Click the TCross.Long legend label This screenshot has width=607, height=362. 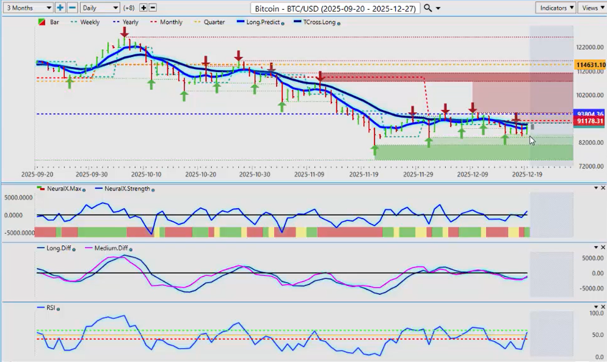[x=318, y=23]
